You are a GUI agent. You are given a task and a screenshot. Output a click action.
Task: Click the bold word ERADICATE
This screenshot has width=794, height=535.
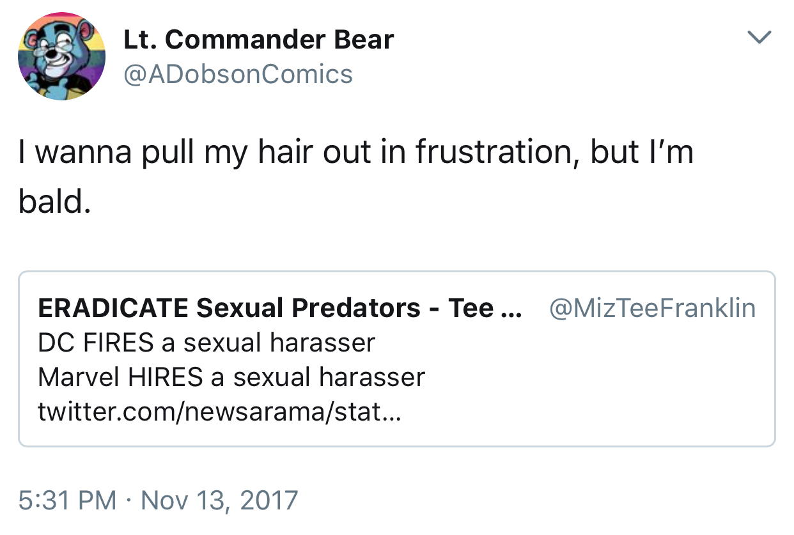[x=113, y=309]
